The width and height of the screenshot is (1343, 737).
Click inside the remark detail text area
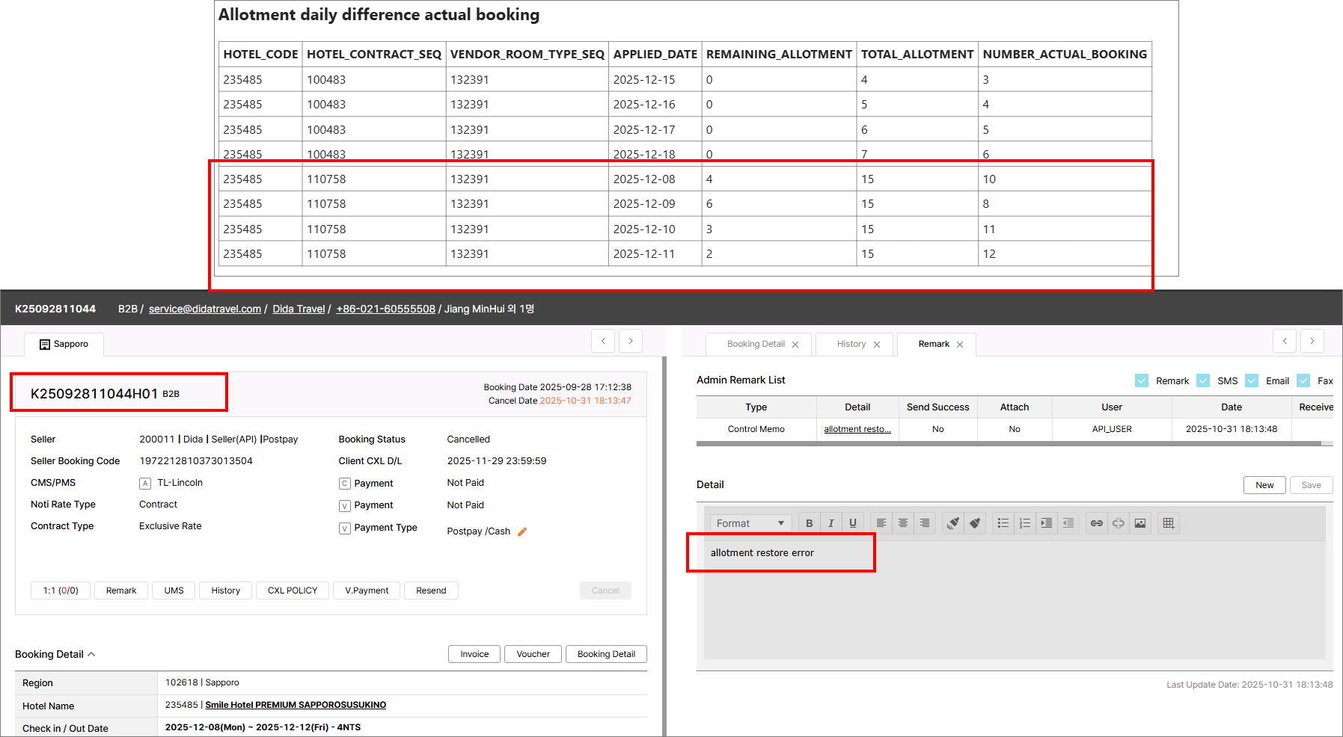tap(1014, 605)
